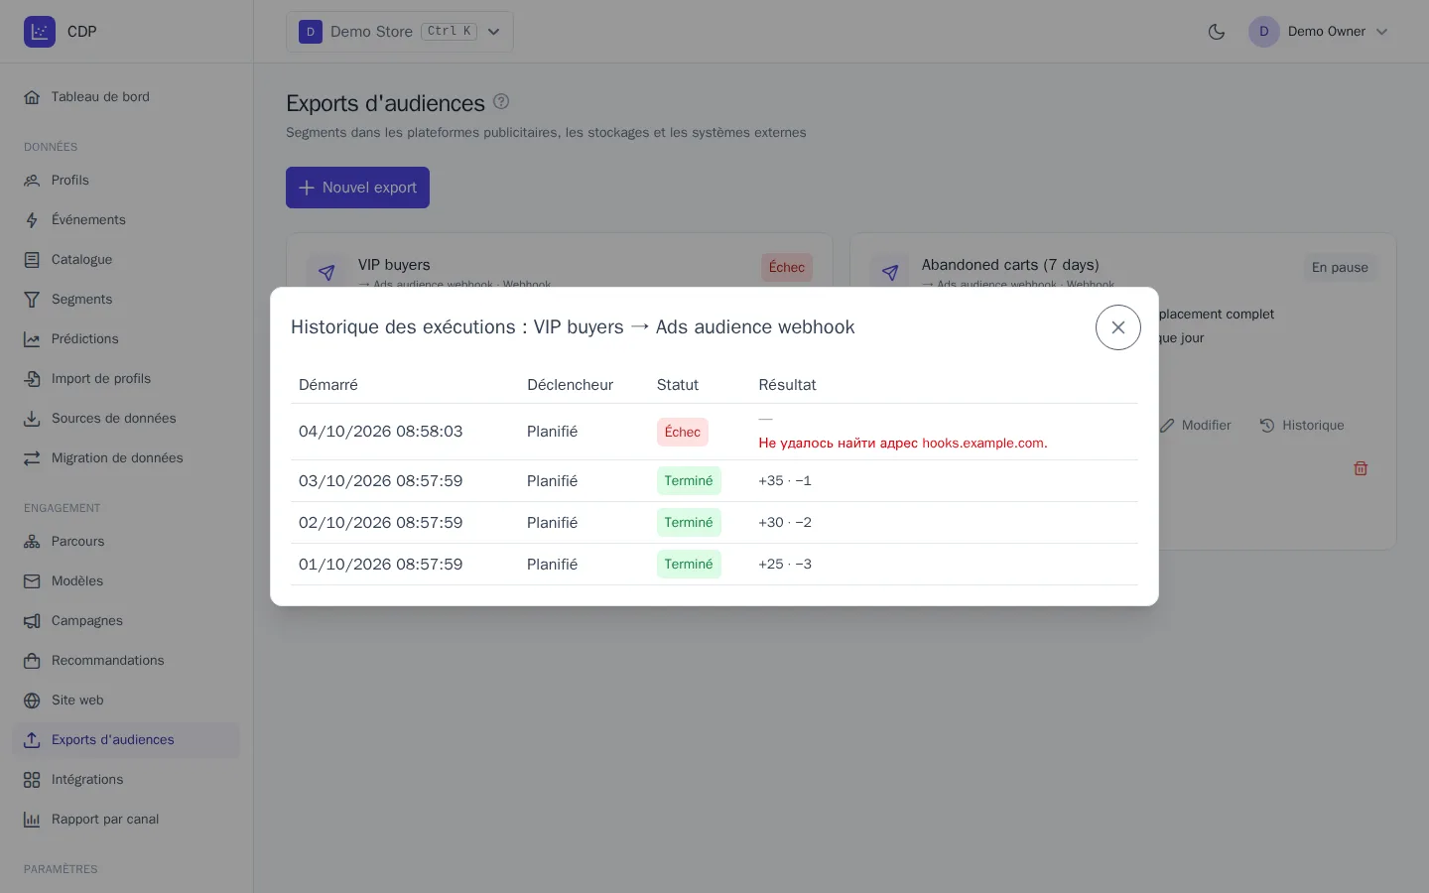
Task: Close the Historique des exécutions dialog
Action: (1118, 327)
